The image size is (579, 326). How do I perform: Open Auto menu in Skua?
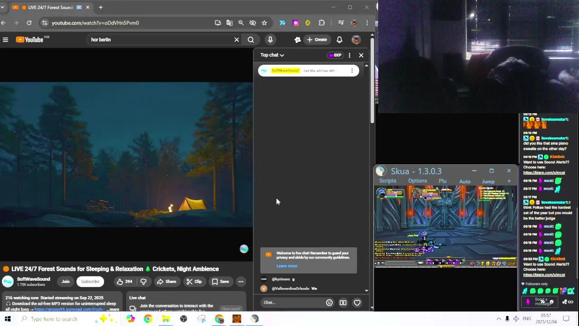point(465,182)
